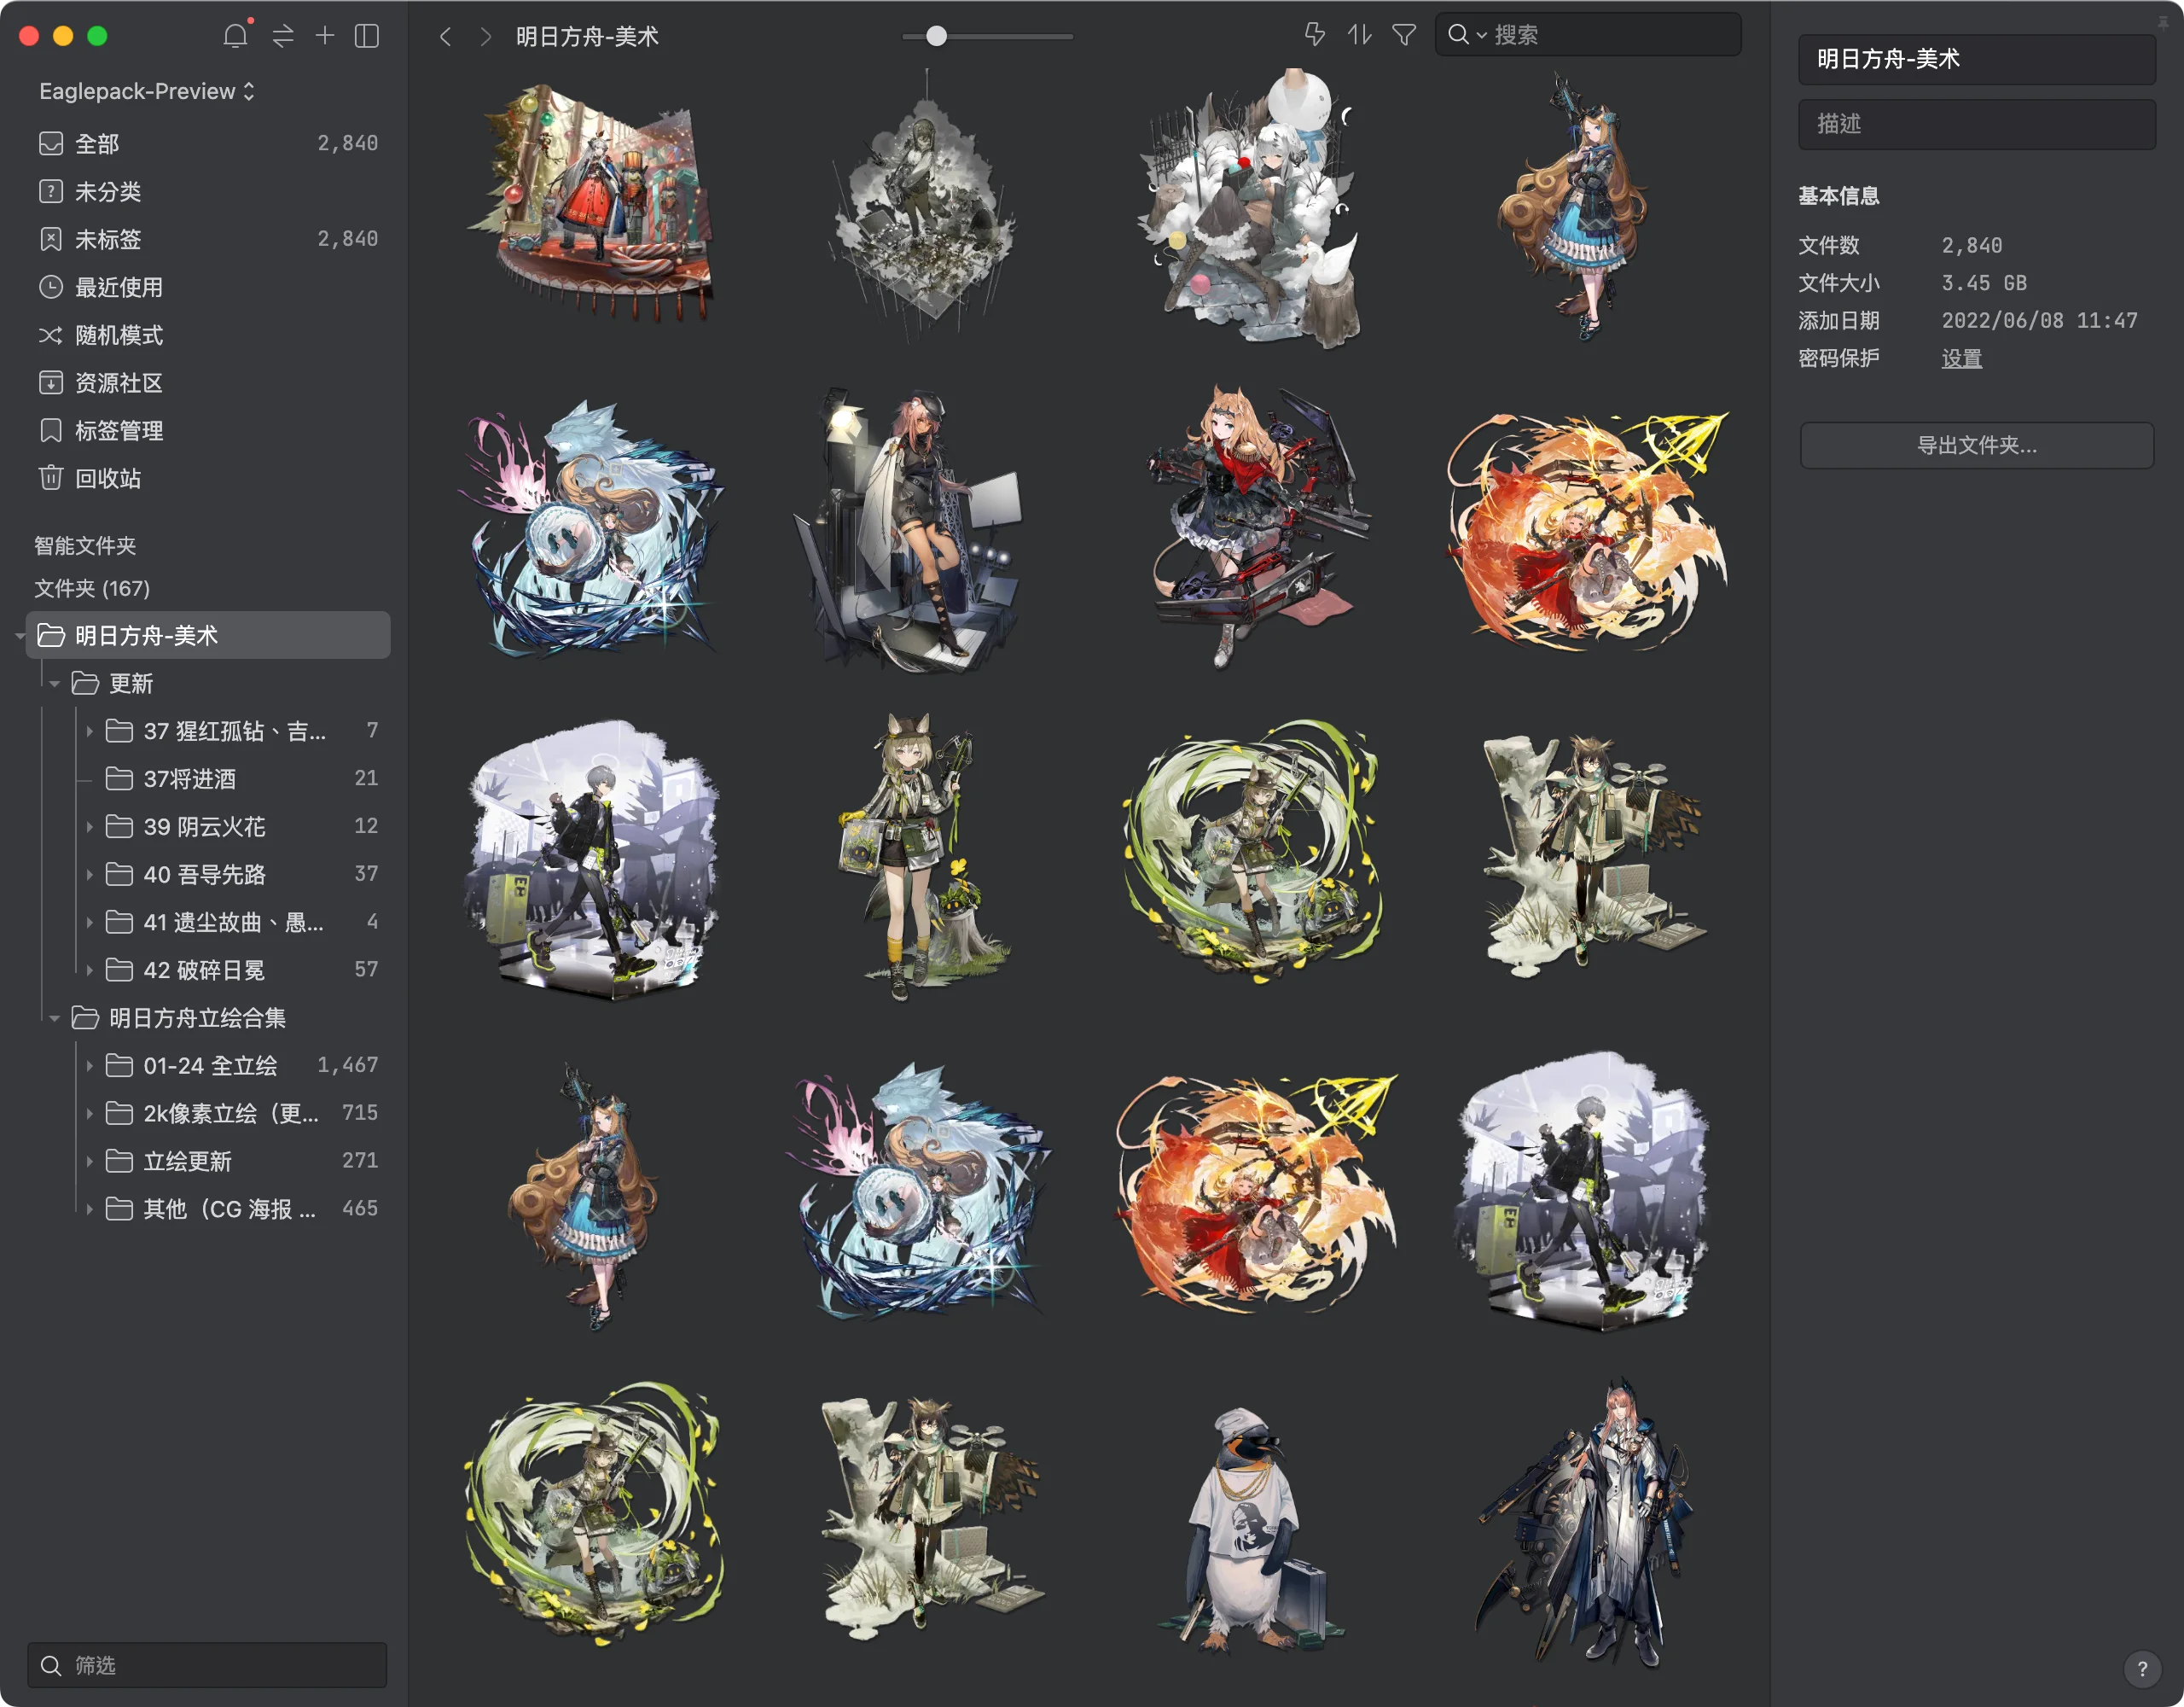This screenshot has height=1707, width=2184.
Task: Open search options magnifier dropdown
Action: click(1466, 35)
